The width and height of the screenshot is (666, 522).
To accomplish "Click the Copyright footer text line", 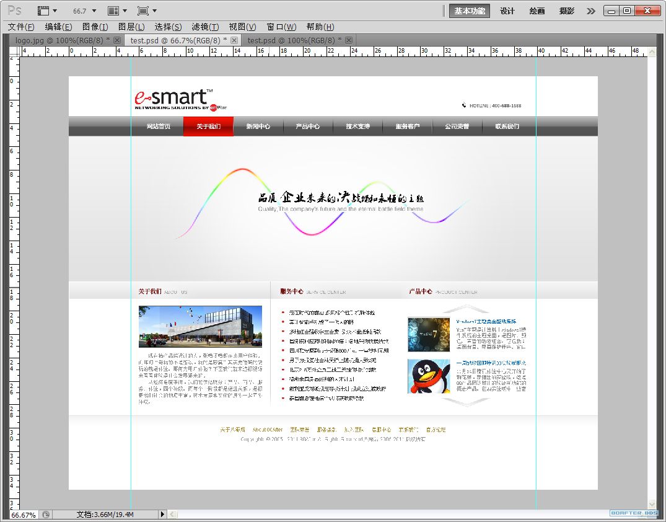I will [x=333, y=439].
